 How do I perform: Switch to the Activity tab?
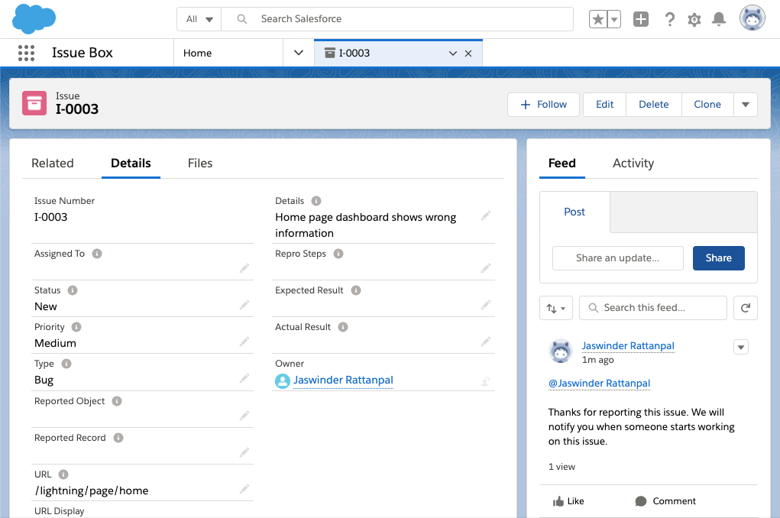point(633,163)
